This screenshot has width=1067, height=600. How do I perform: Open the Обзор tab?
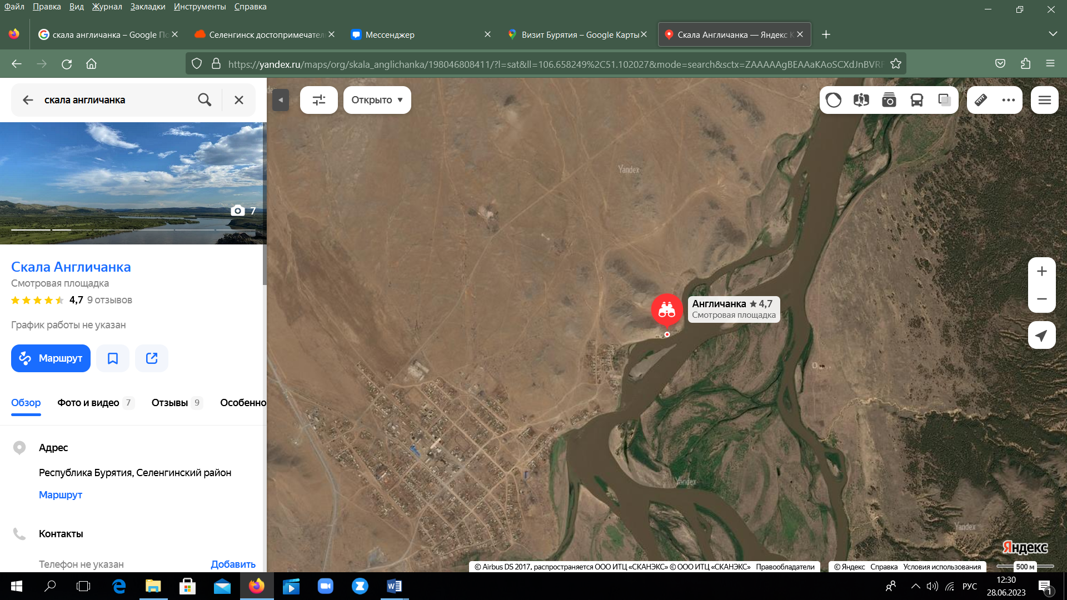tap(26, 403)
